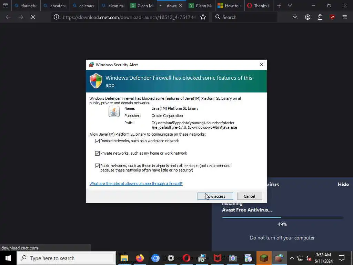Show hidden system tray icons
Image resolution: width=353 pixels, height=265 pixels.
tap(292, 258)
